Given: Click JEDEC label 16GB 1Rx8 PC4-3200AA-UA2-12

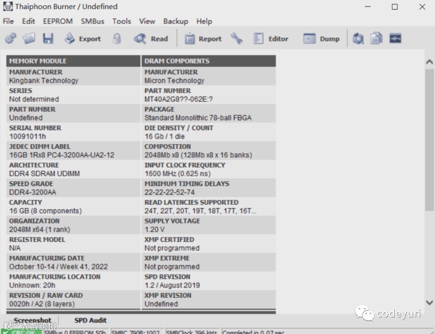Looking at the screenshot, I should [62, 155].
